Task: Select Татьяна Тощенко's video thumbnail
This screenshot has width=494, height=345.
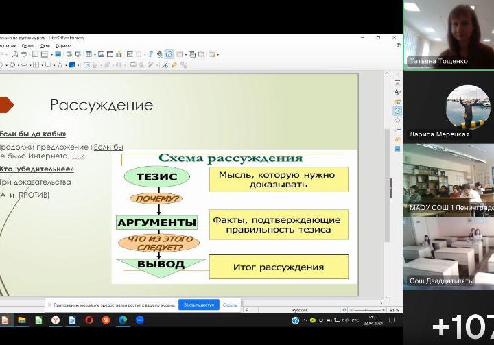Action: click(x=447, y=34)
